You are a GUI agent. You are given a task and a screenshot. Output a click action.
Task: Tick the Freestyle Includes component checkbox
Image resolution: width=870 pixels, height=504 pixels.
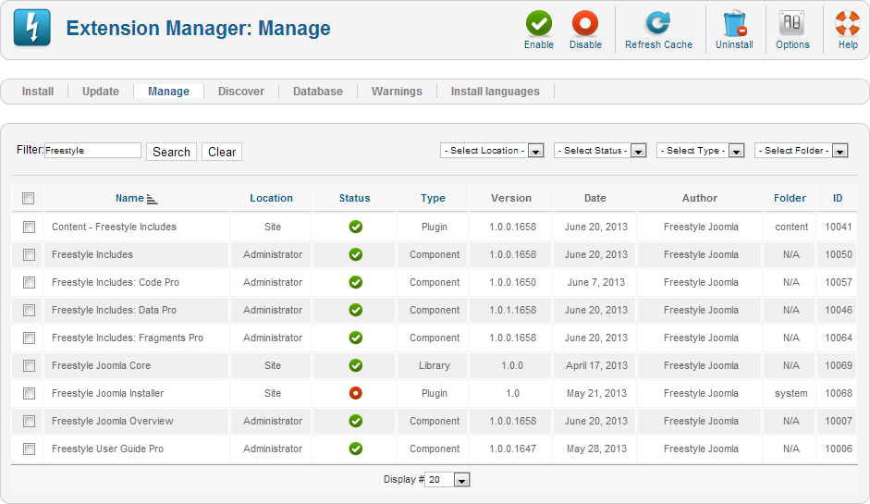(29, 255)
